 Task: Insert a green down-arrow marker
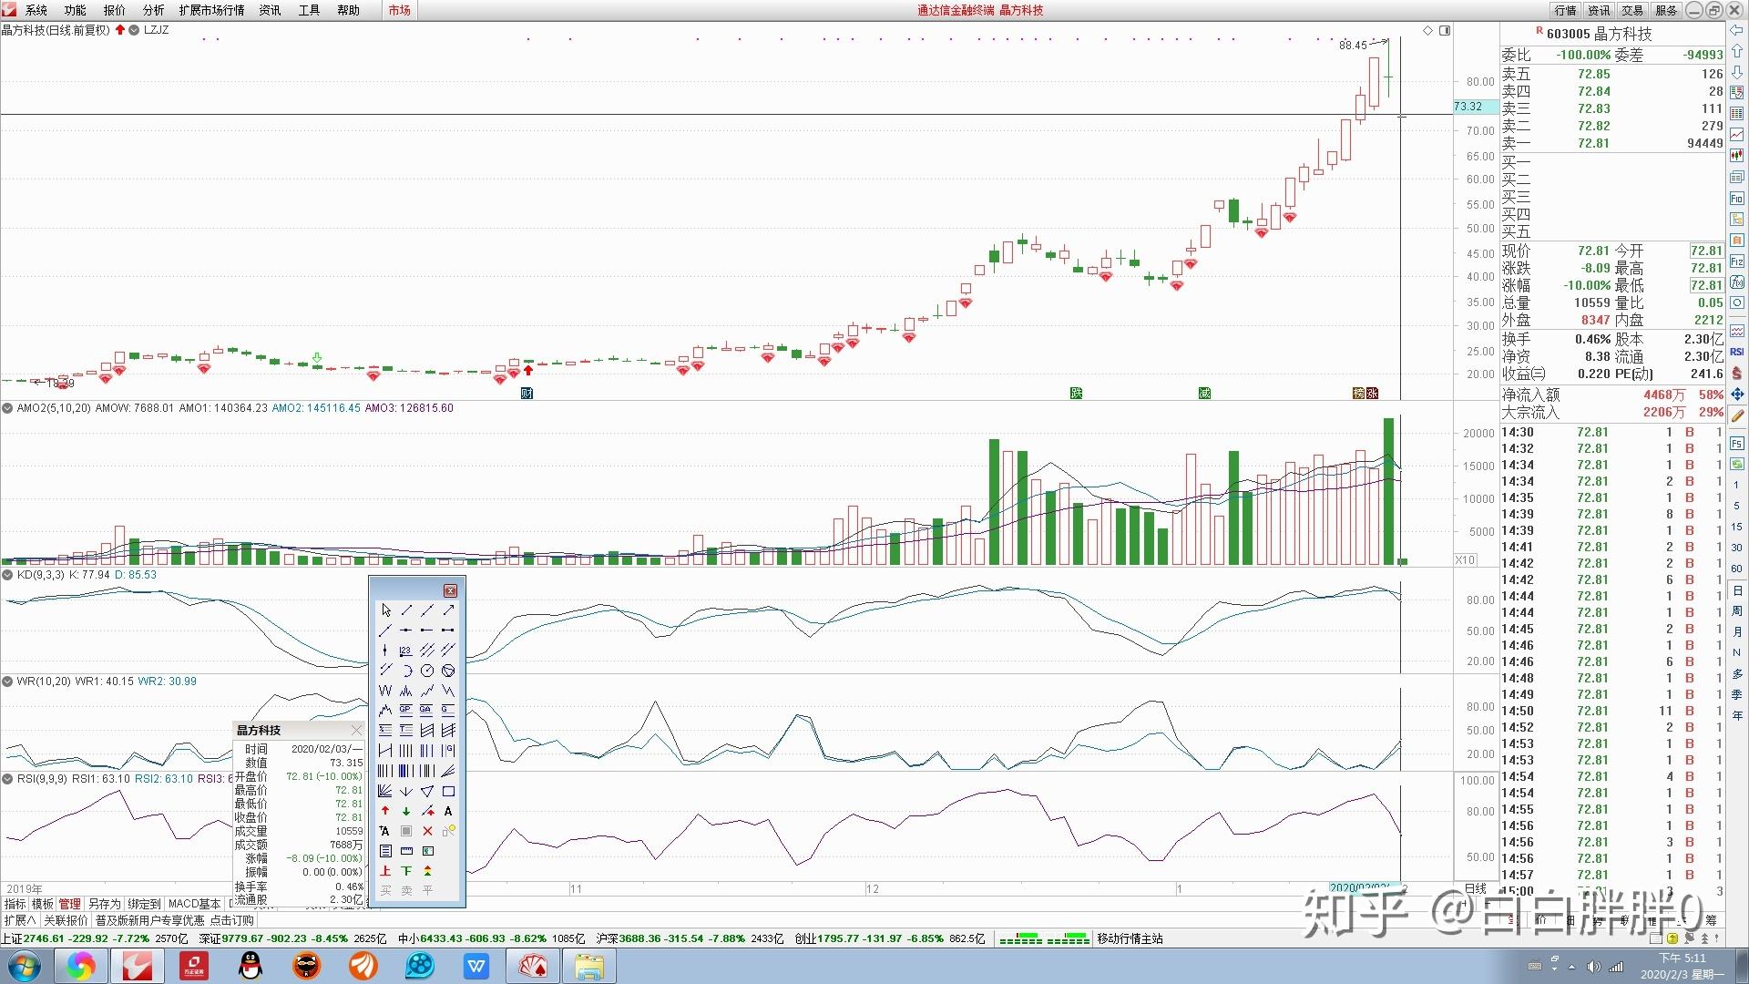click(x=406, y=811)
